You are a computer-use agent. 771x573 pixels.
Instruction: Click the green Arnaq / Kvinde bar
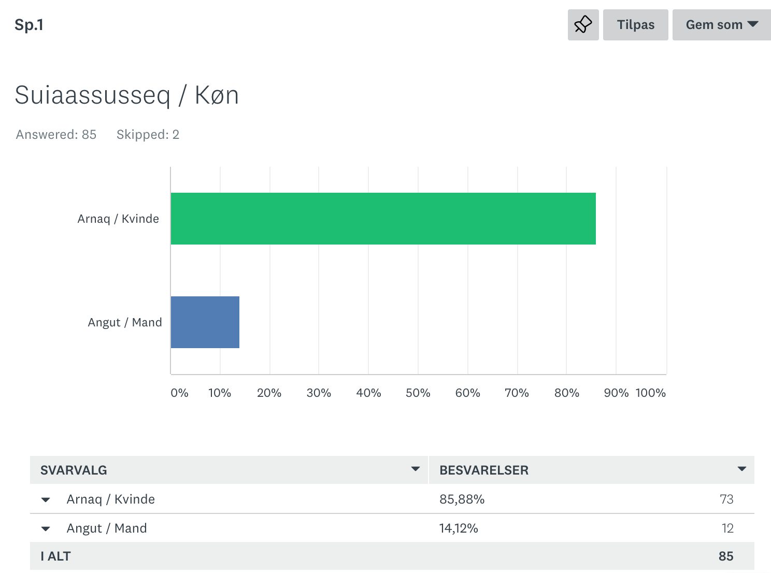click(x=383, y=219)
